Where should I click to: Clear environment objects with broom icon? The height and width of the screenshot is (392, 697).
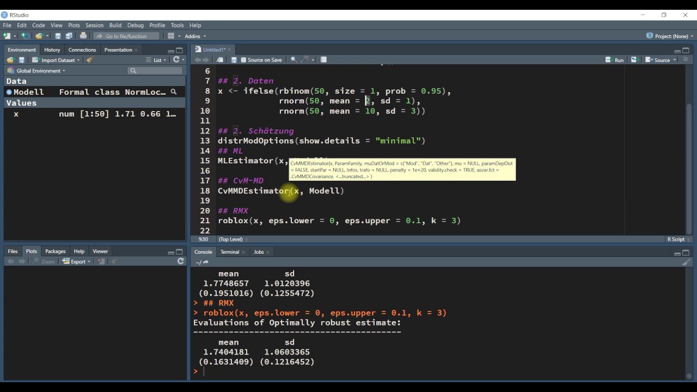[90, 60]
